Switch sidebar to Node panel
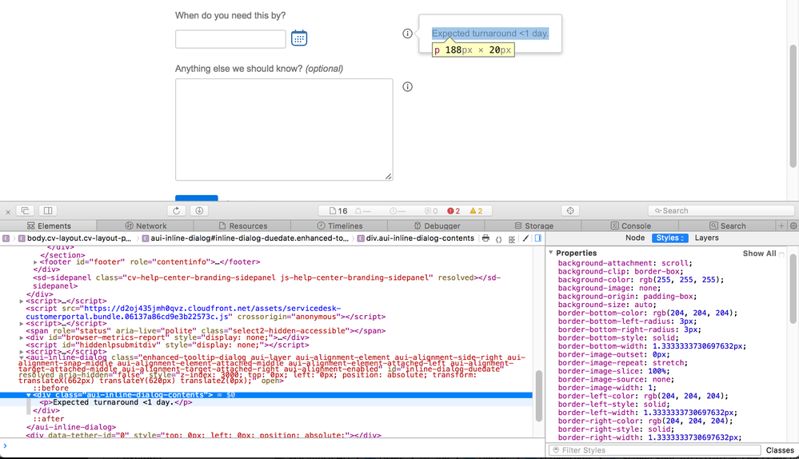Screen dimensions: 799x459 [x=635, y=238]
